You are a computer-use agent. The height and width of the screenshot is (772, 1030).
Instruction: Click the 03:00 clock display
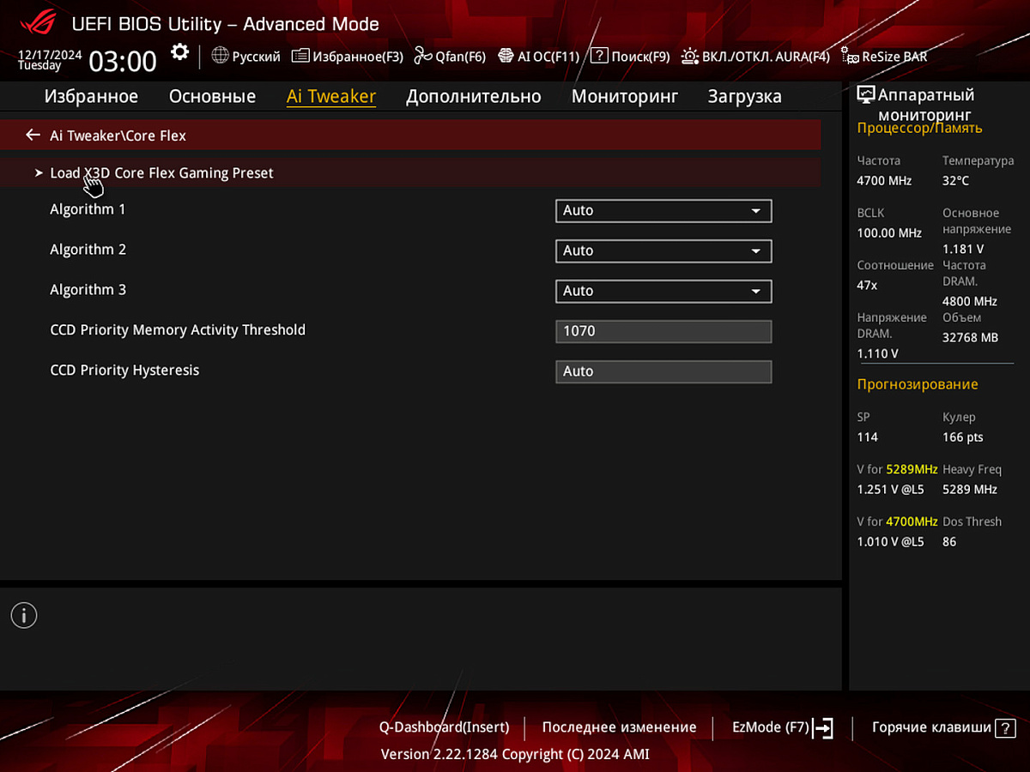[123, 61]
